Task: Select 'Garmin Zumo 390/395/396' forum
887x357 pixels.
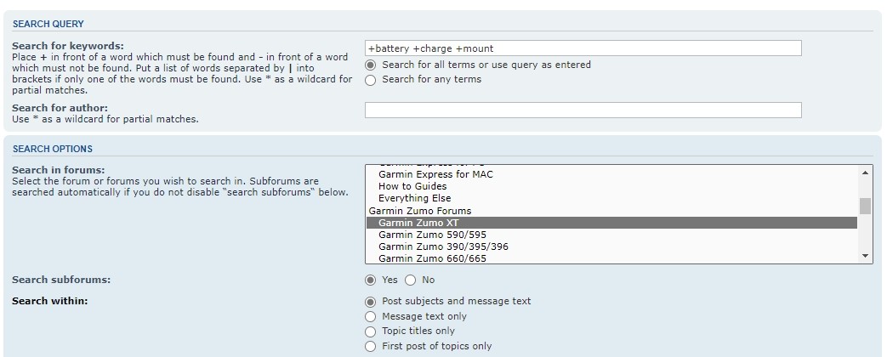Action: pyautogui.click(x=611, y=246)
